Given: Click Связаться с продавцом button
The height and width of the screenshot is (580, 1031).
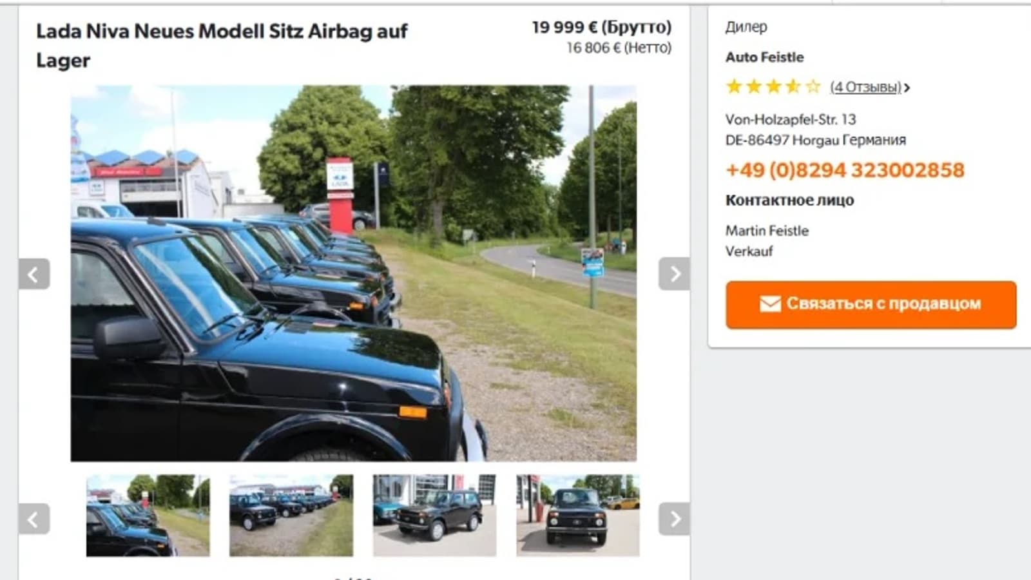Looking at the screenshot, I should [871, 304].
